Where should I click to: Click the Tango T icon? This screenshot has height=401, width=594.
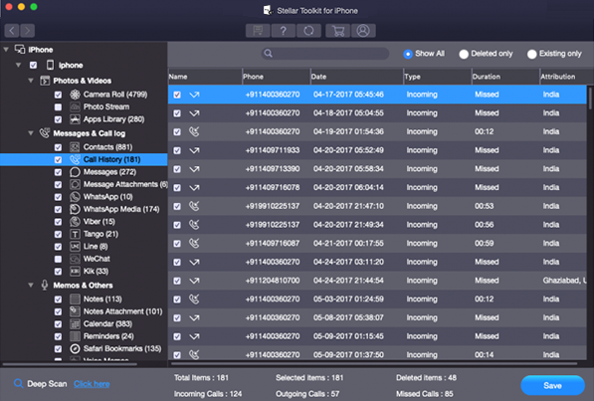click(x=75, y=234)
